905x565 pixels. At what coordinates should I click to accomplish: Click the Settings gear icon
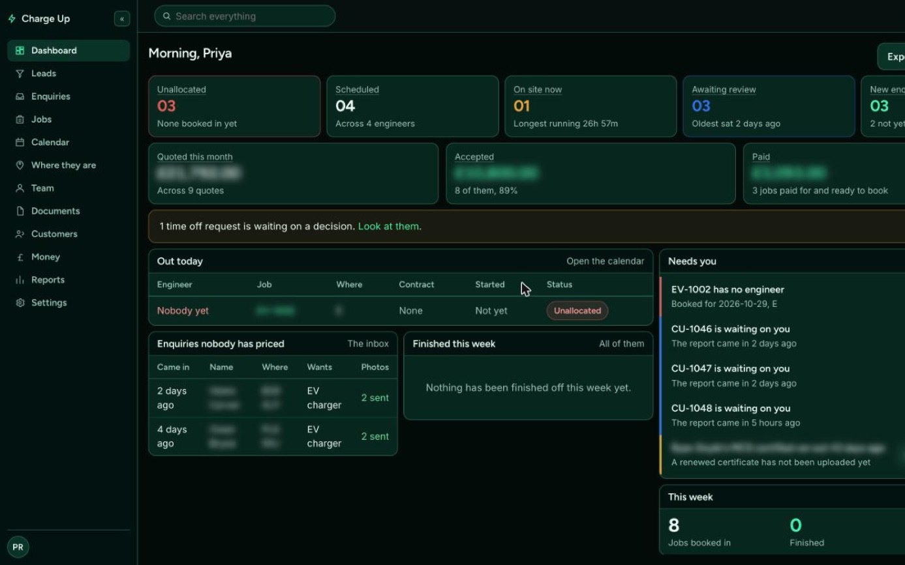click(x=20, y=303)
